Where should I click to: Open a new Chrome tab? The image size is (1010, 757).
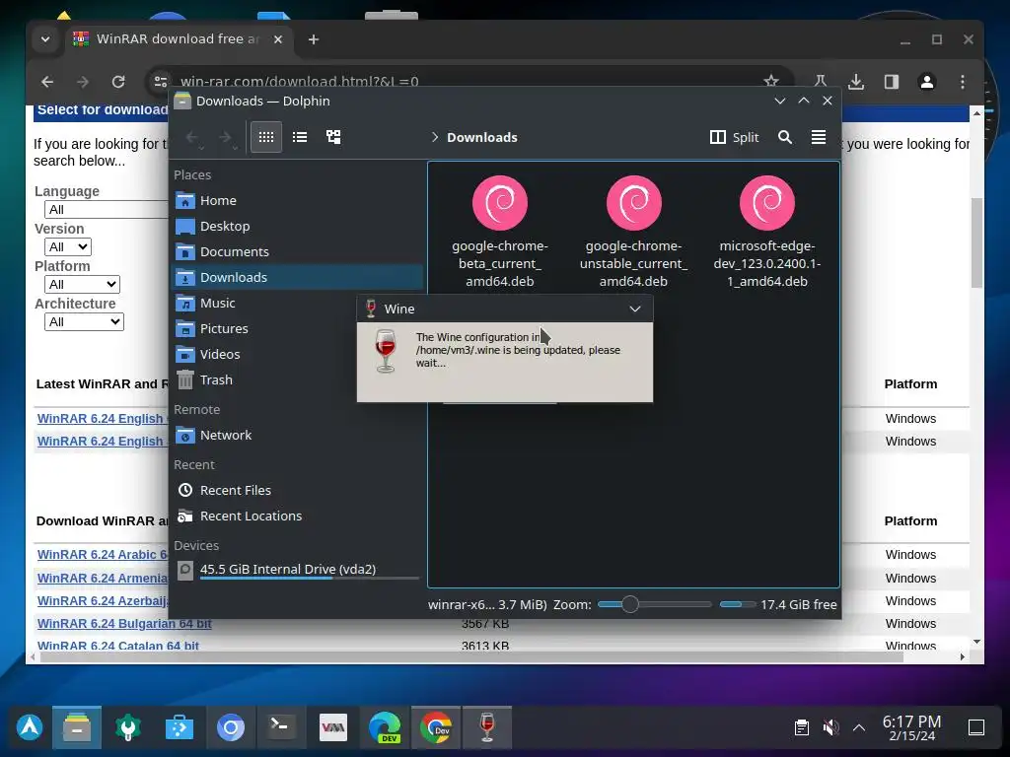click(x=314, y=39)
